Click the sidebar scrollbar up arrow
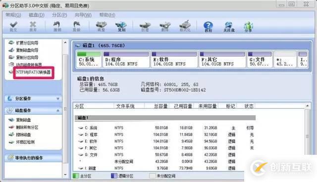Screen dimensions: 317x182 [65, 43]
